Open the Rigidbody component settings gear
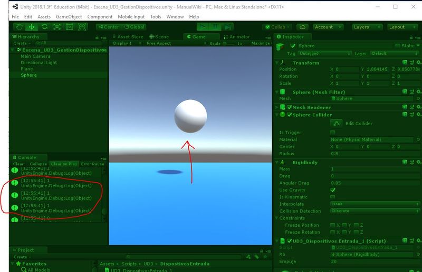Viewport: 422px width, 272px height. click(418, 162)
